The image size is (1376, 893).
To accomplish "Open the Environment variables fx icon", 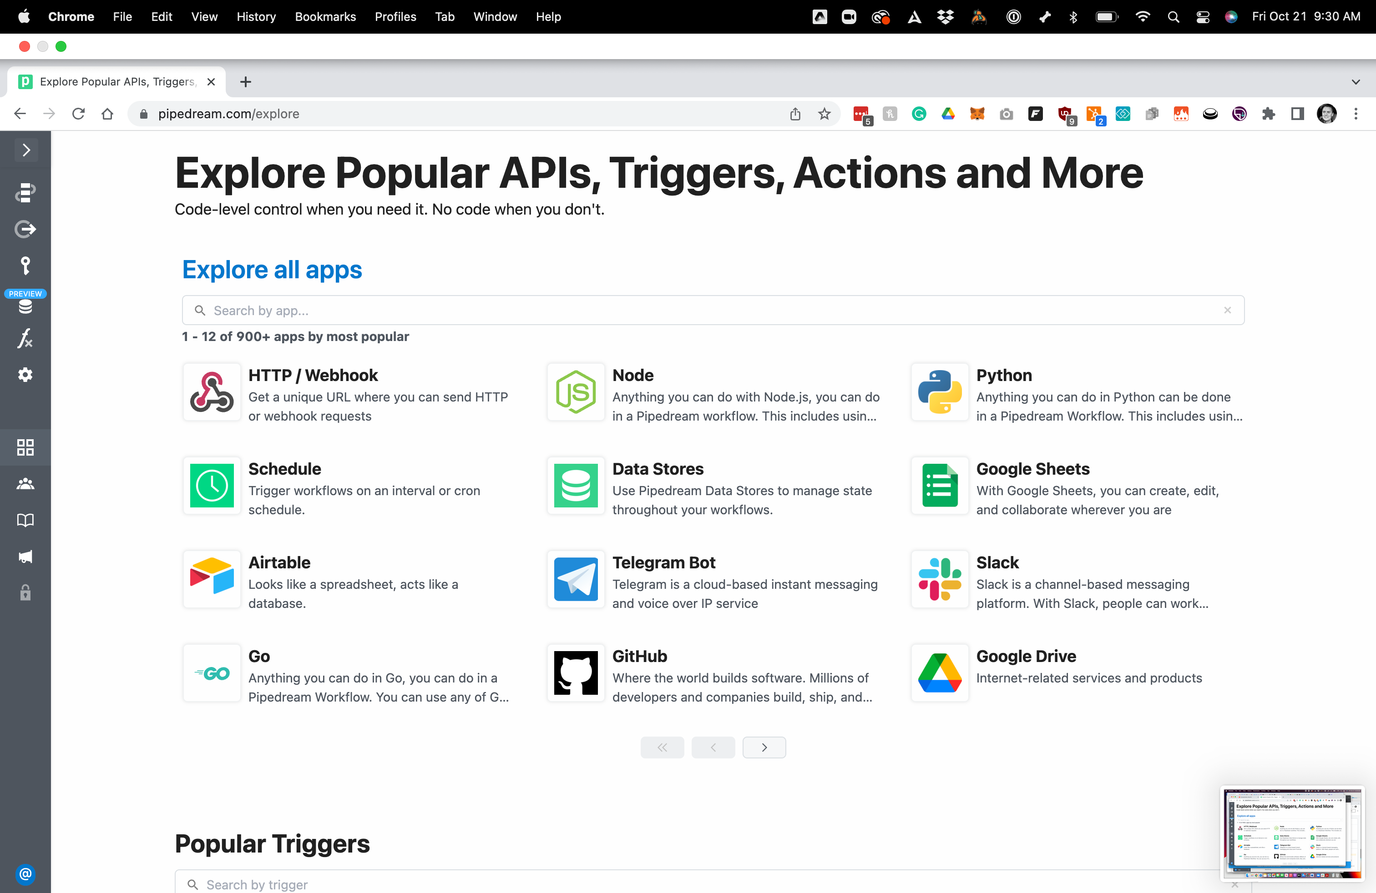I will tap(25, 338).
